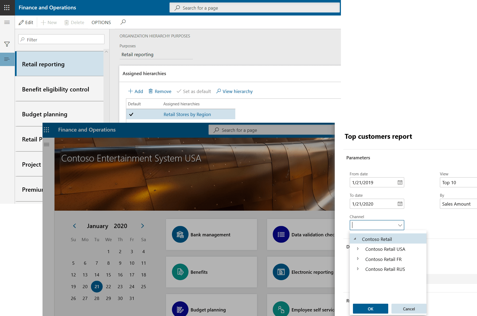Open the OPTIONS menu tab
477x316 pixels.
point(101,22)
